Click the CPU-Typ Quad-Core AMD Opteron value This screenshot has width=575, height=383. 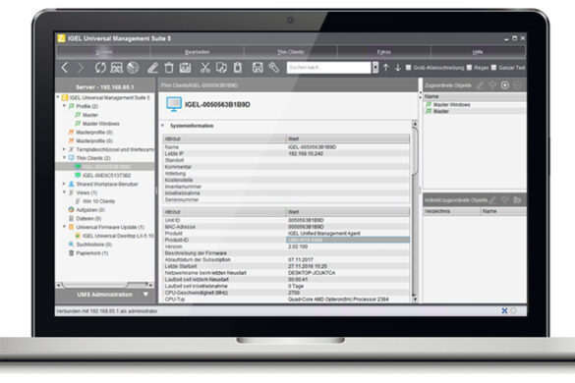click(338, 300)
